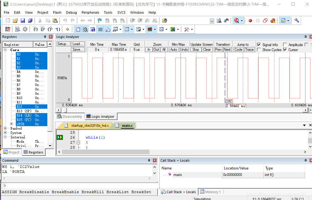Expand the xPSR register node
The image size is (312, 200).
(12, 124)
